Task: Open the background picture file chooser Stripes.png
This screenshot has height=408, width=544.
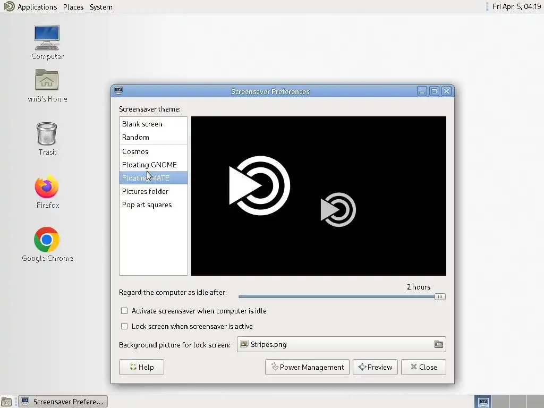Action: tap(342, 344)
